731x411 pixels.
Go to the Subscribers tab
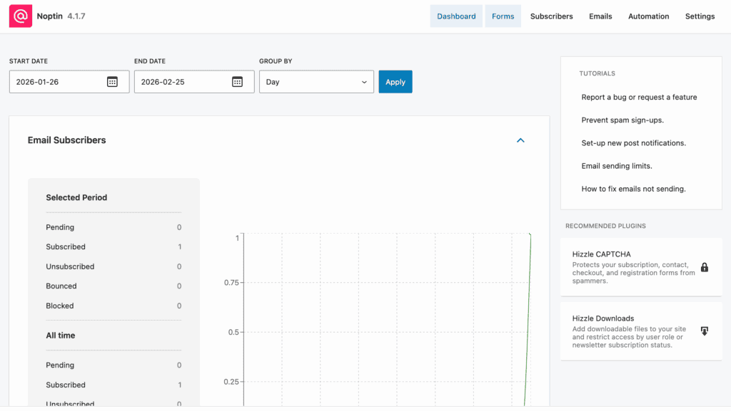click(552, 16)
